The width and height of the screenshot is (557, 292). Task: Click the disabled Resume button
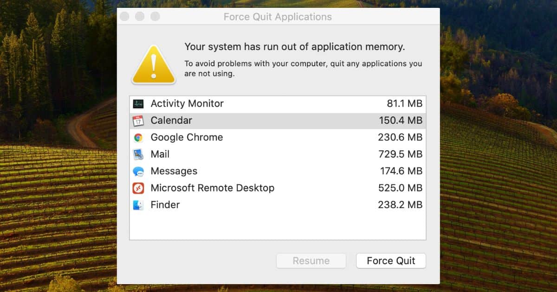tap(311, 260)
